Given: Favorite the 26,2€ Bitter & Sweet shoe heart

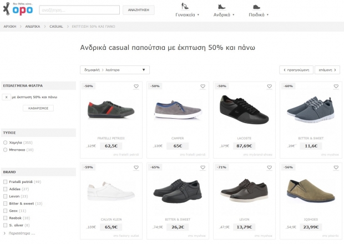Looking at the screenshot, I should click(x=203, y=167).
